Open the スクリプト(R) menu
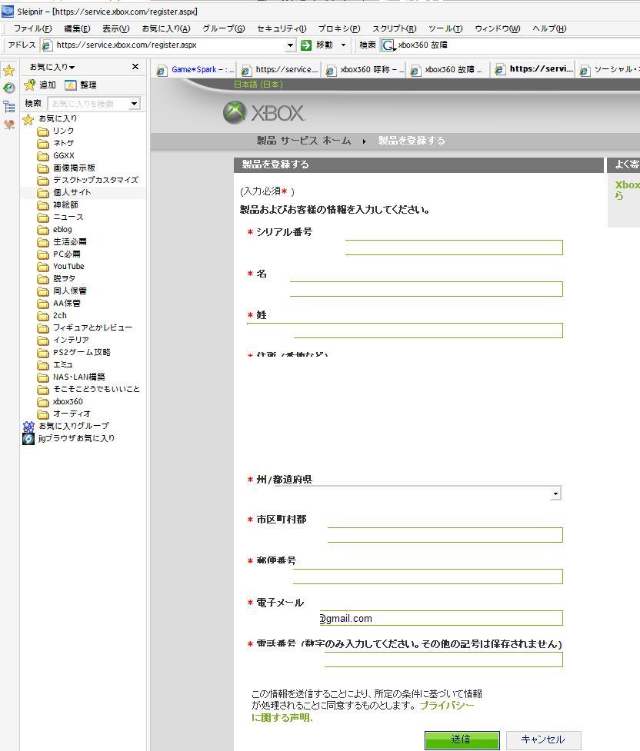Image resolution: width=640 pixels, height=751 pixels. 395,28
